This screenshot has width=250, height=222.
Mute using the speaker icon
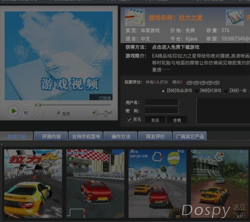pyautogui.click(x=94, y=113)
